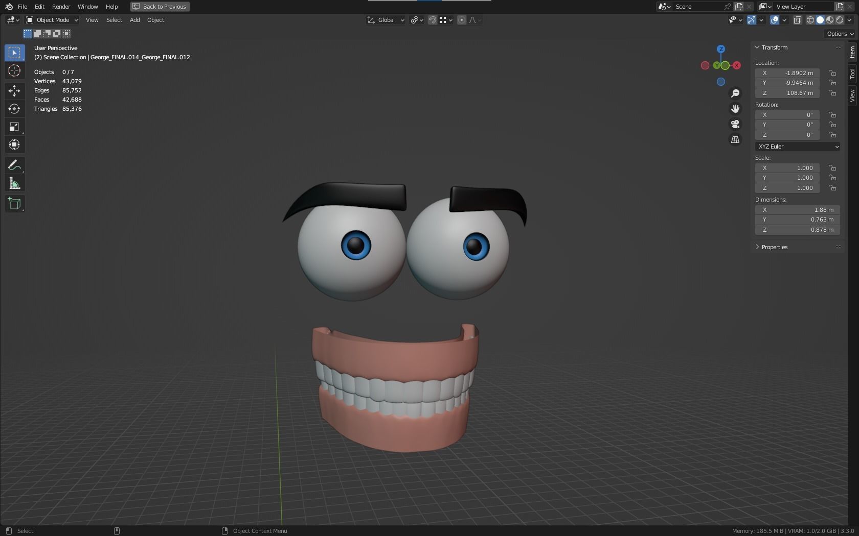Lock the Scale Y value
This screenshot has height=536, width=859.
pyautogui.click(x=832, y=178)
